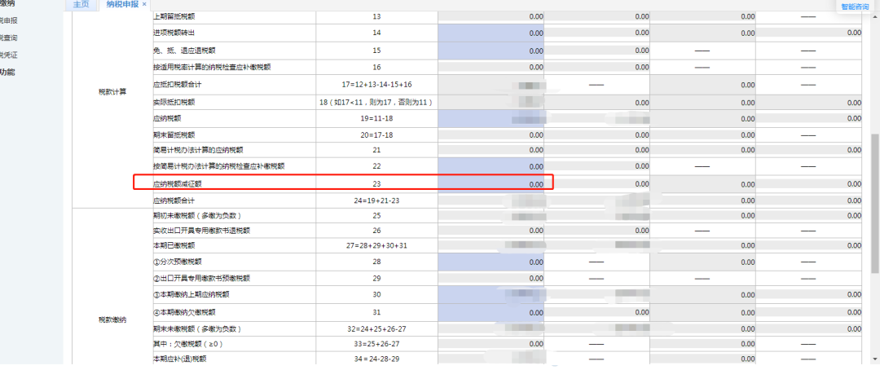The height and width of the screenshot is (370, 880).
Task: Edit the blue ④本期缴纳欠缴税额 row 31 field
Action: tap(491, 312)
